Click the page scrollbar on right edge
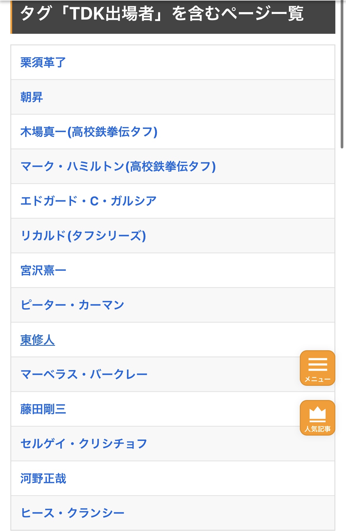The width and height of the screenshot is (346, 531). 342,74
